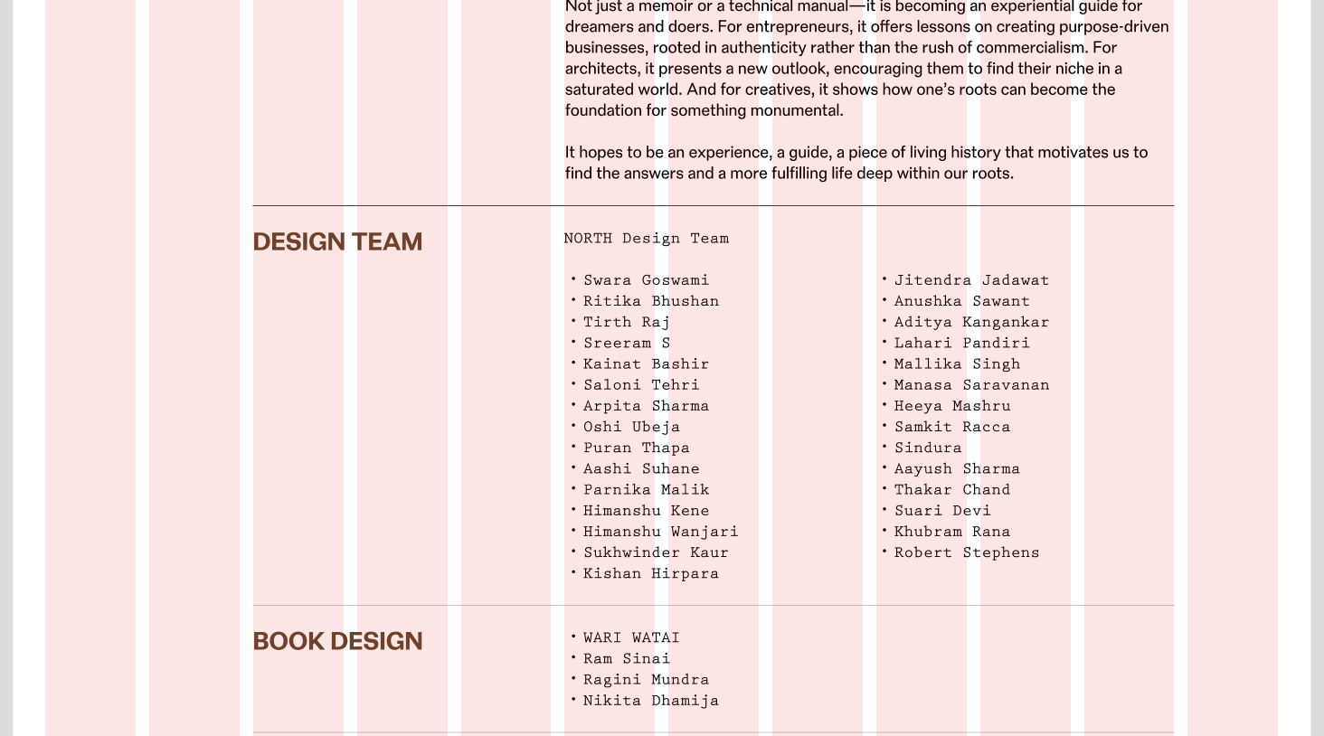Select Jitendra Jadawat in second column
1324x736 pixels.
point(971,280)
